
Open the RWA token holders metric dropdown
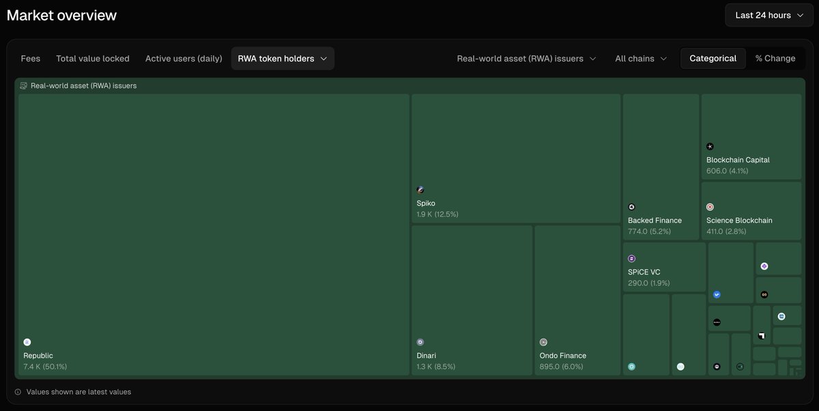(x=283, y=59)
